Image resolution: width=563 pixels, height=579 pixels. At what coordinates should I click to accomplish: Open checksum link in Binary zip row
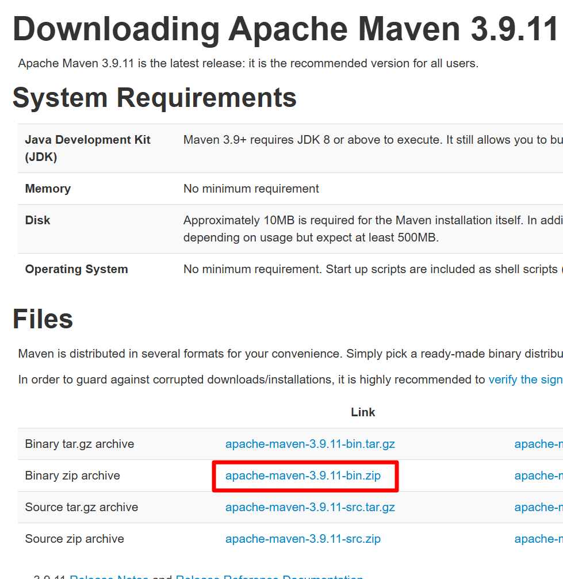(x=539, y=476)
